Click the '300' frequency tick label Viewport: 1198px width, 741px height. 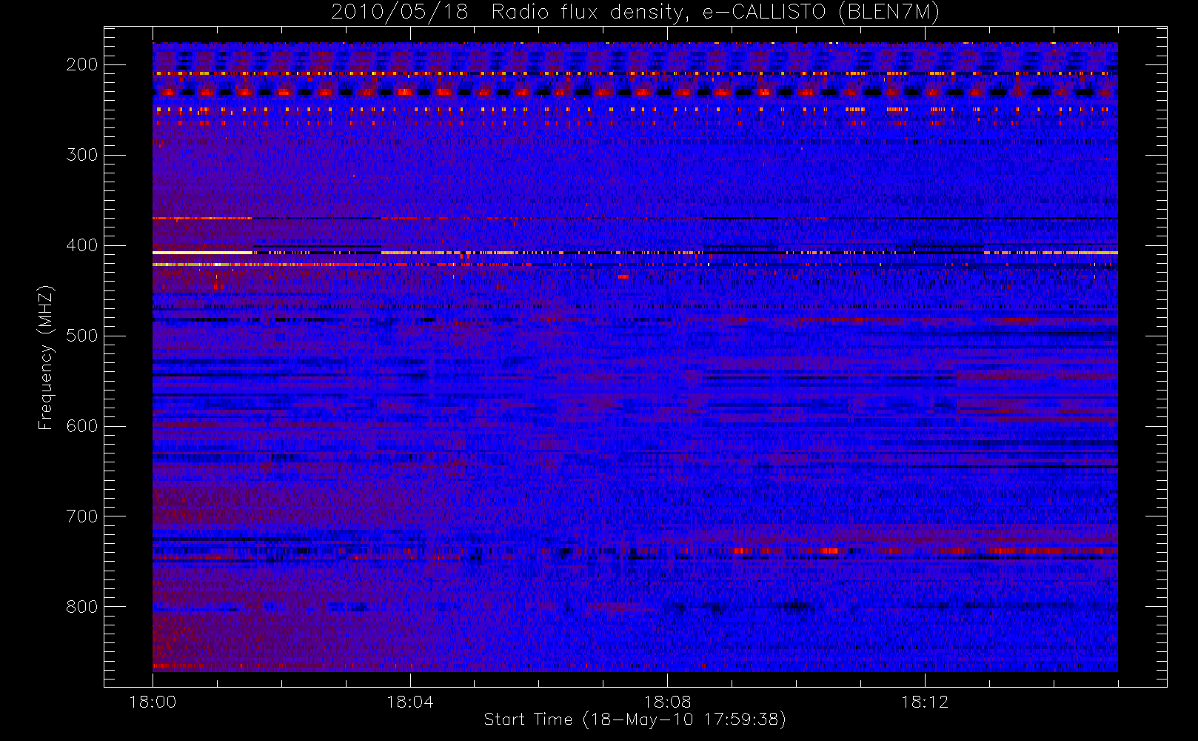82,155
